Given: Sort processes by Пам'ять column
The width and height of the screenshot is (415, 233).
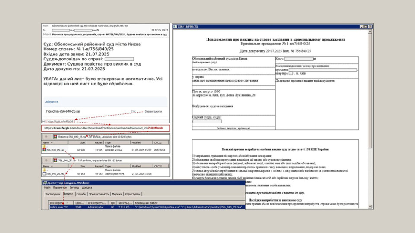Looking at the screenshot, I should point(125,203).
